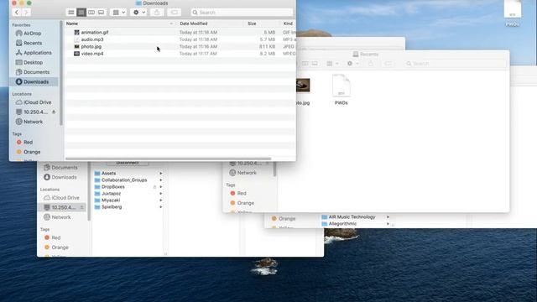The height and width of the screenshot is (302, 537).
Task: Sort by the Name column header
Action: pyautogui.click(x=72, y=23)
